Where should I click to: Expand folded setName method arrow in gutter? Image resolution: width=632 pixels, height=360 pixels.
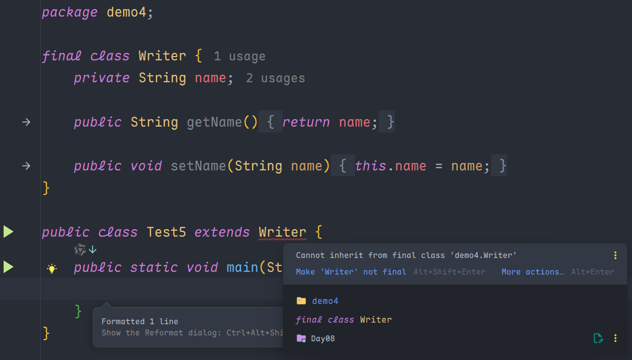[x=26, y=166]
